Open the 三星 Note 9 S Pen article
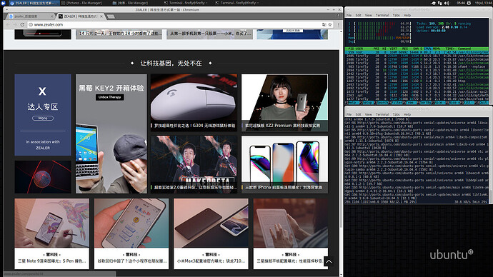 tap(52, 233)
